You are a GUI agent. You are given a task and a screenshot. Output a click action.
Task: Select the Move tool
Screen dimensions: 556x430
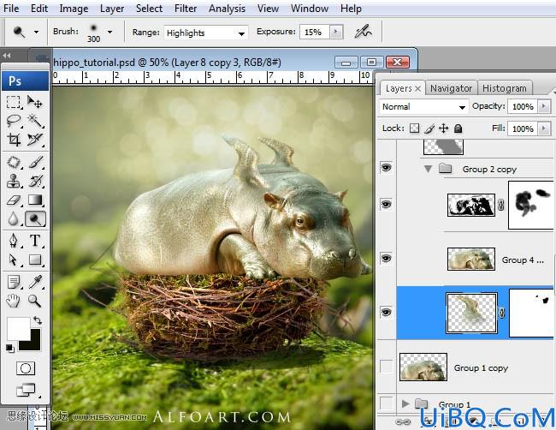click(35, 102)
